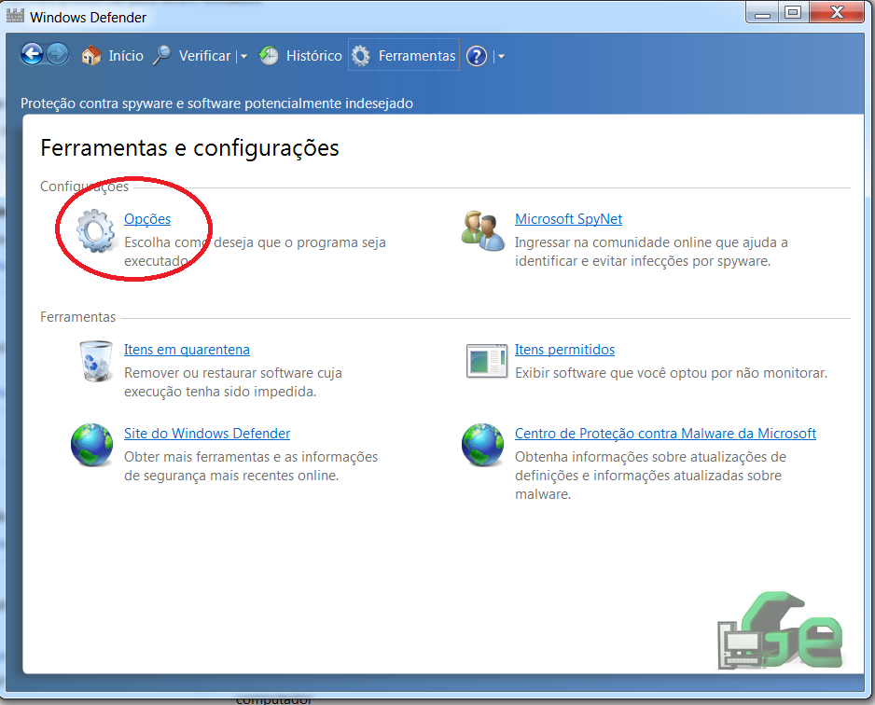Click the Histórico clock icon

[x=269, y=56]
